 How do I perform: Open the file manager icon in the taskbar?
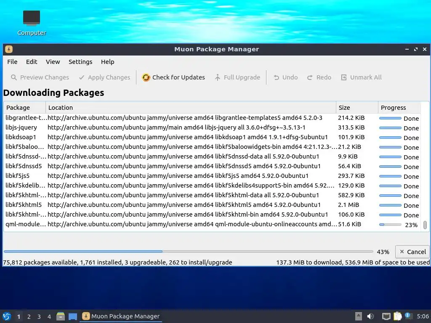[61, 316]
